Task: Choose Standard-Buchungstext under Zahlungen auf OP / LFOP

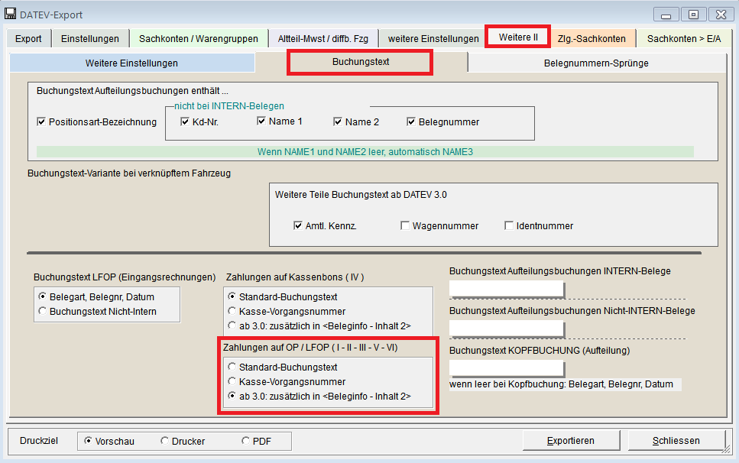Action: [x=232, y=367]
